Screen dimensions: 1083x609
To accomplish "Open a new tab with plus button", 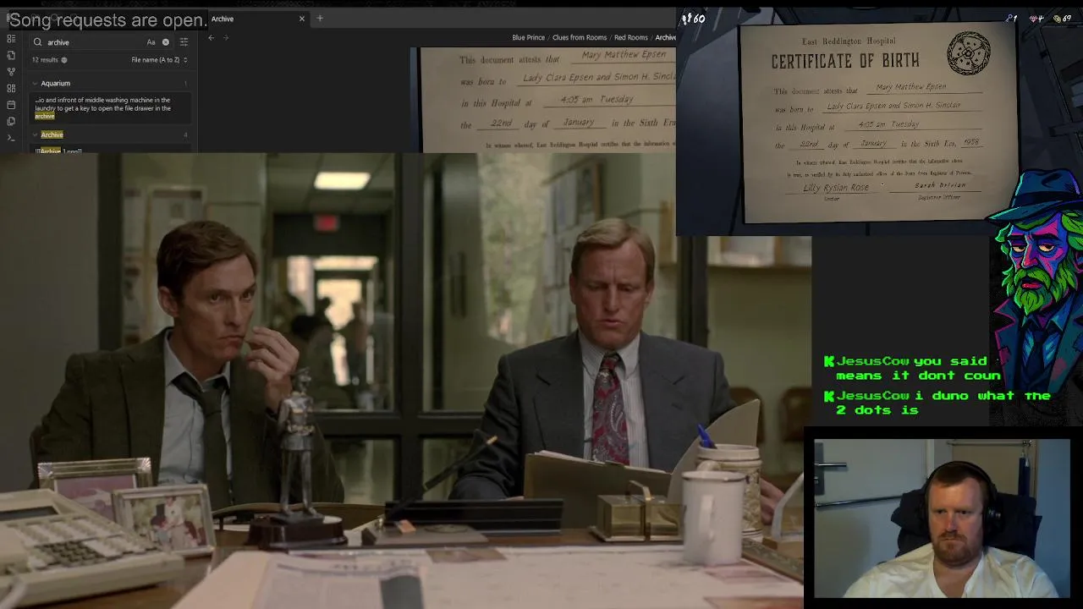I will click(320, 19).
